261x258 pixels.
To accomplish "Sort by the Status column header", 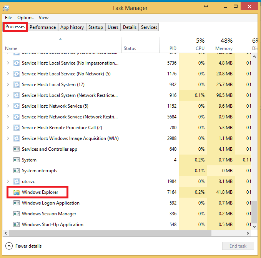I will point(140,45).
